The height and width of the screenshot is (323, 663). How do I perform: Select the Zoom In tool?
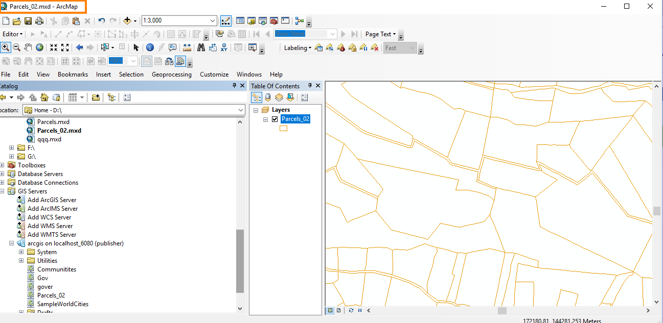click(6, 47)
